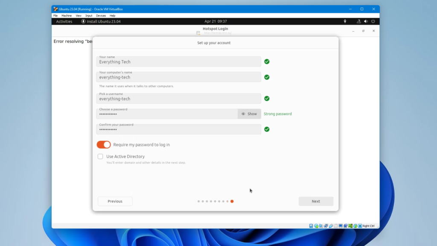Click the Pick a username field

(x=179, y=98)
